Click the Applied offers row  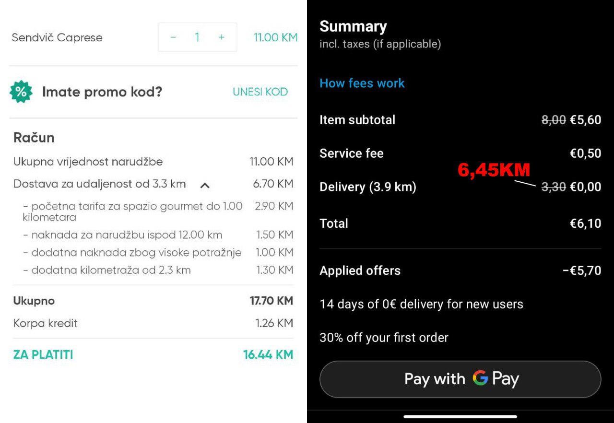(x=360, y=270)
